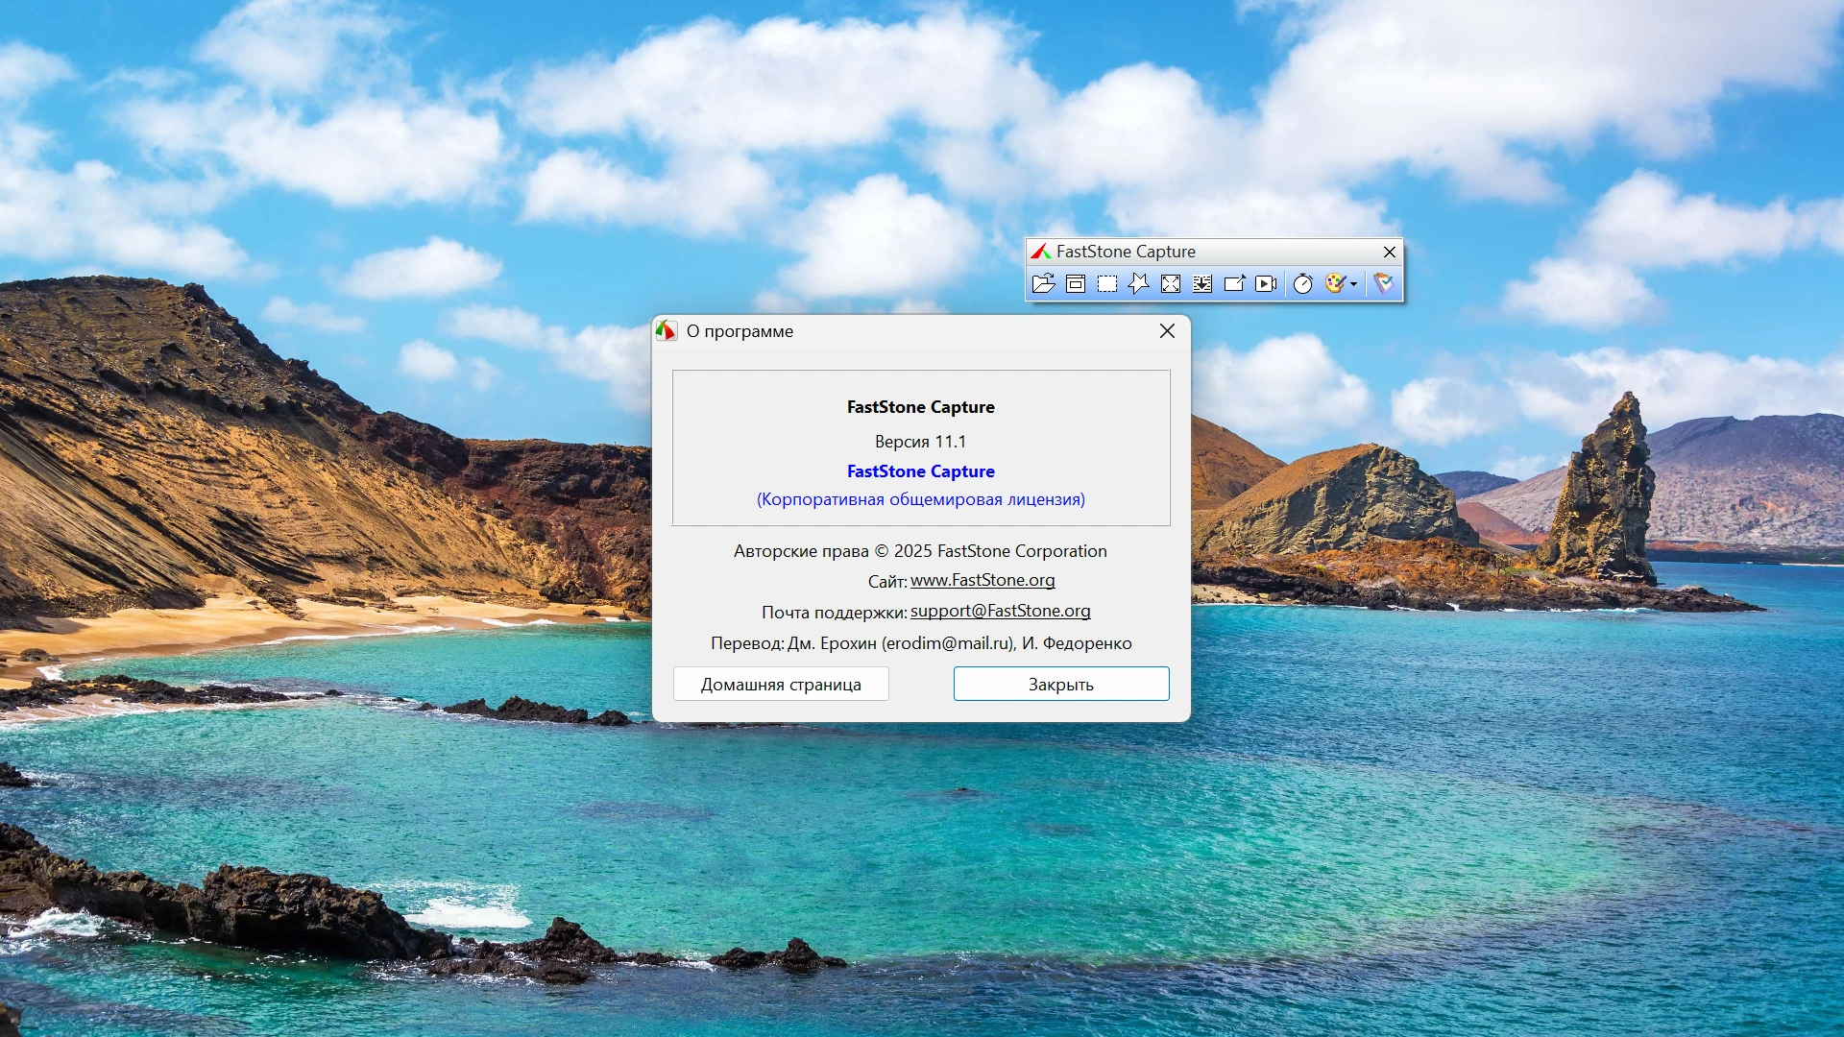Open the Settings clipboard checkmark icon
The image size is (1844, 1037).
(1383, 283)
